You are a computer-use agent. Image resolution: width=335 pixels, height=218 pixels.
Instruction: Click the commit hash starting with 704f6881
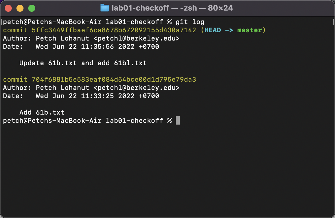tap(114, 79)
